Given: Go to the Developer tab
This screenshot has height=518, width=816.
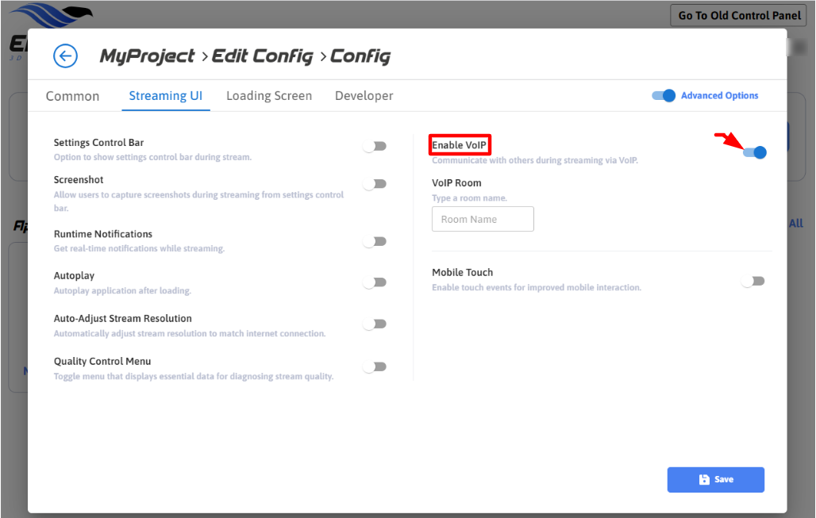Looking at the screenshot, I should tap(364, 96).
